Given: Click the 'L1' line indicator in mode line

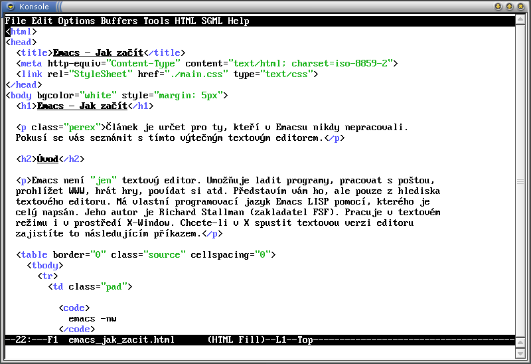Looking at the screenshot, I should (281, 339).
